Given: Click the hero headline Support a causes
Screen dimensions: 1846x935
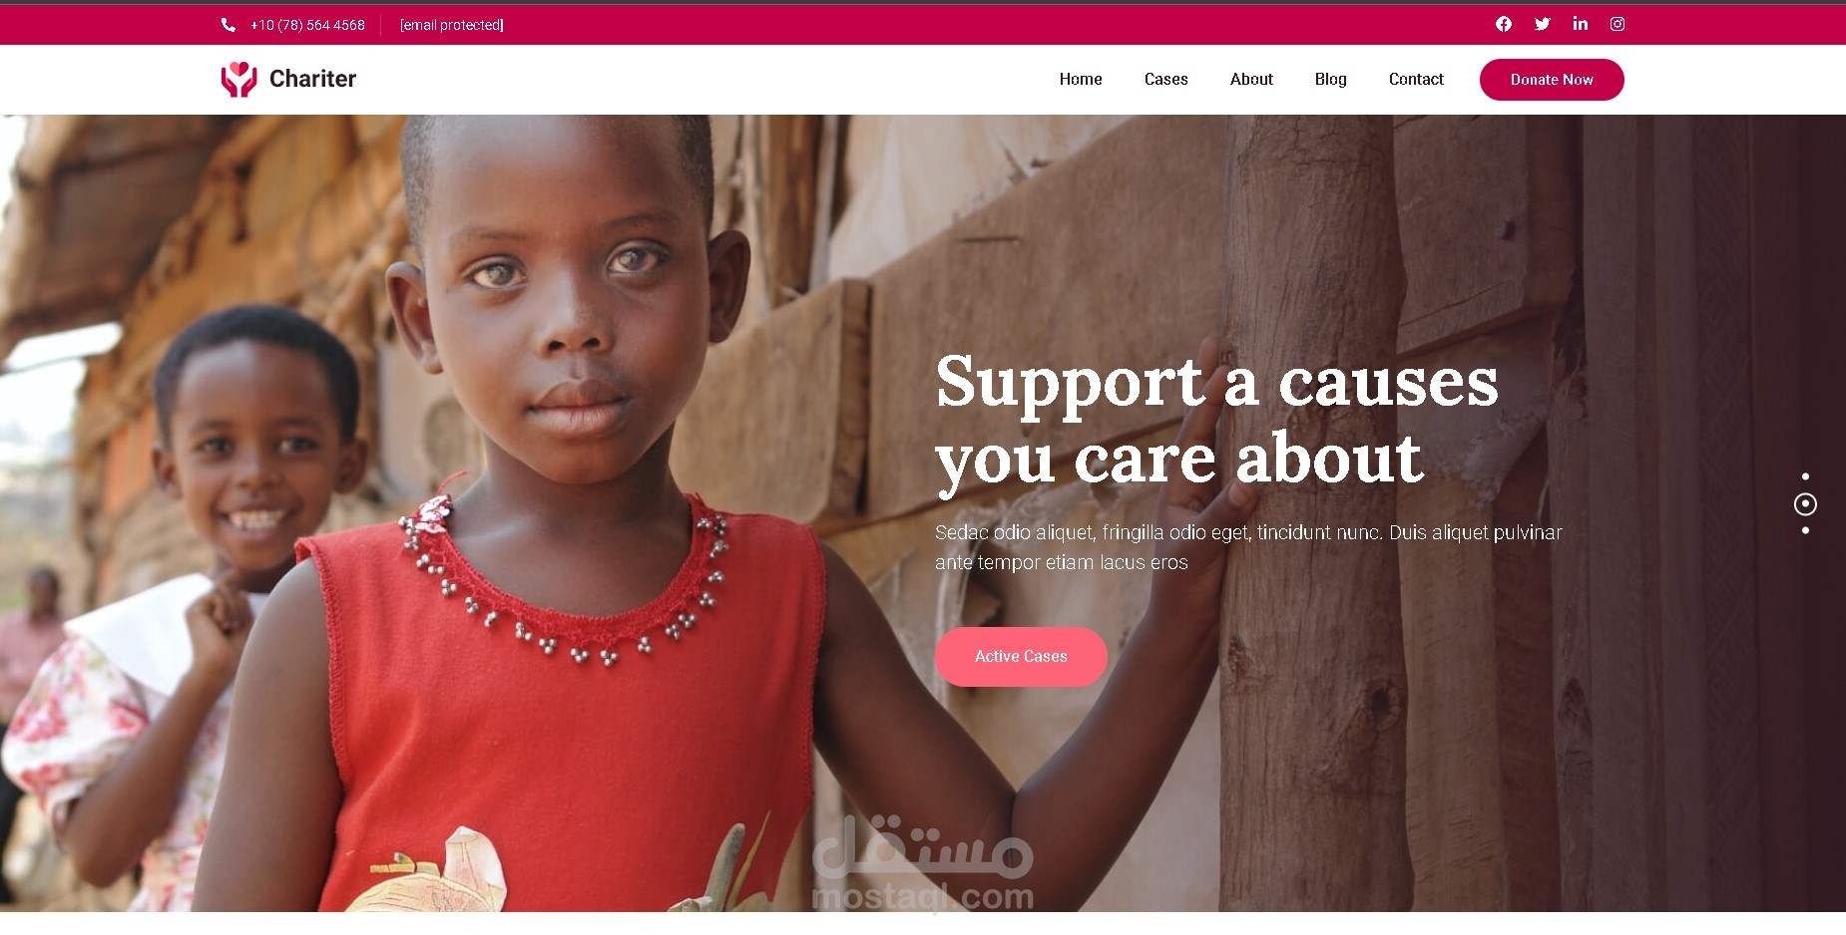Looking at the screenshot, I should pyautogui.click(x=1216, y=382).
